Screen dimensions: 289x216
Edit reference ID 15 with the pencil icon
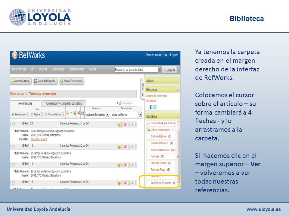122,183
